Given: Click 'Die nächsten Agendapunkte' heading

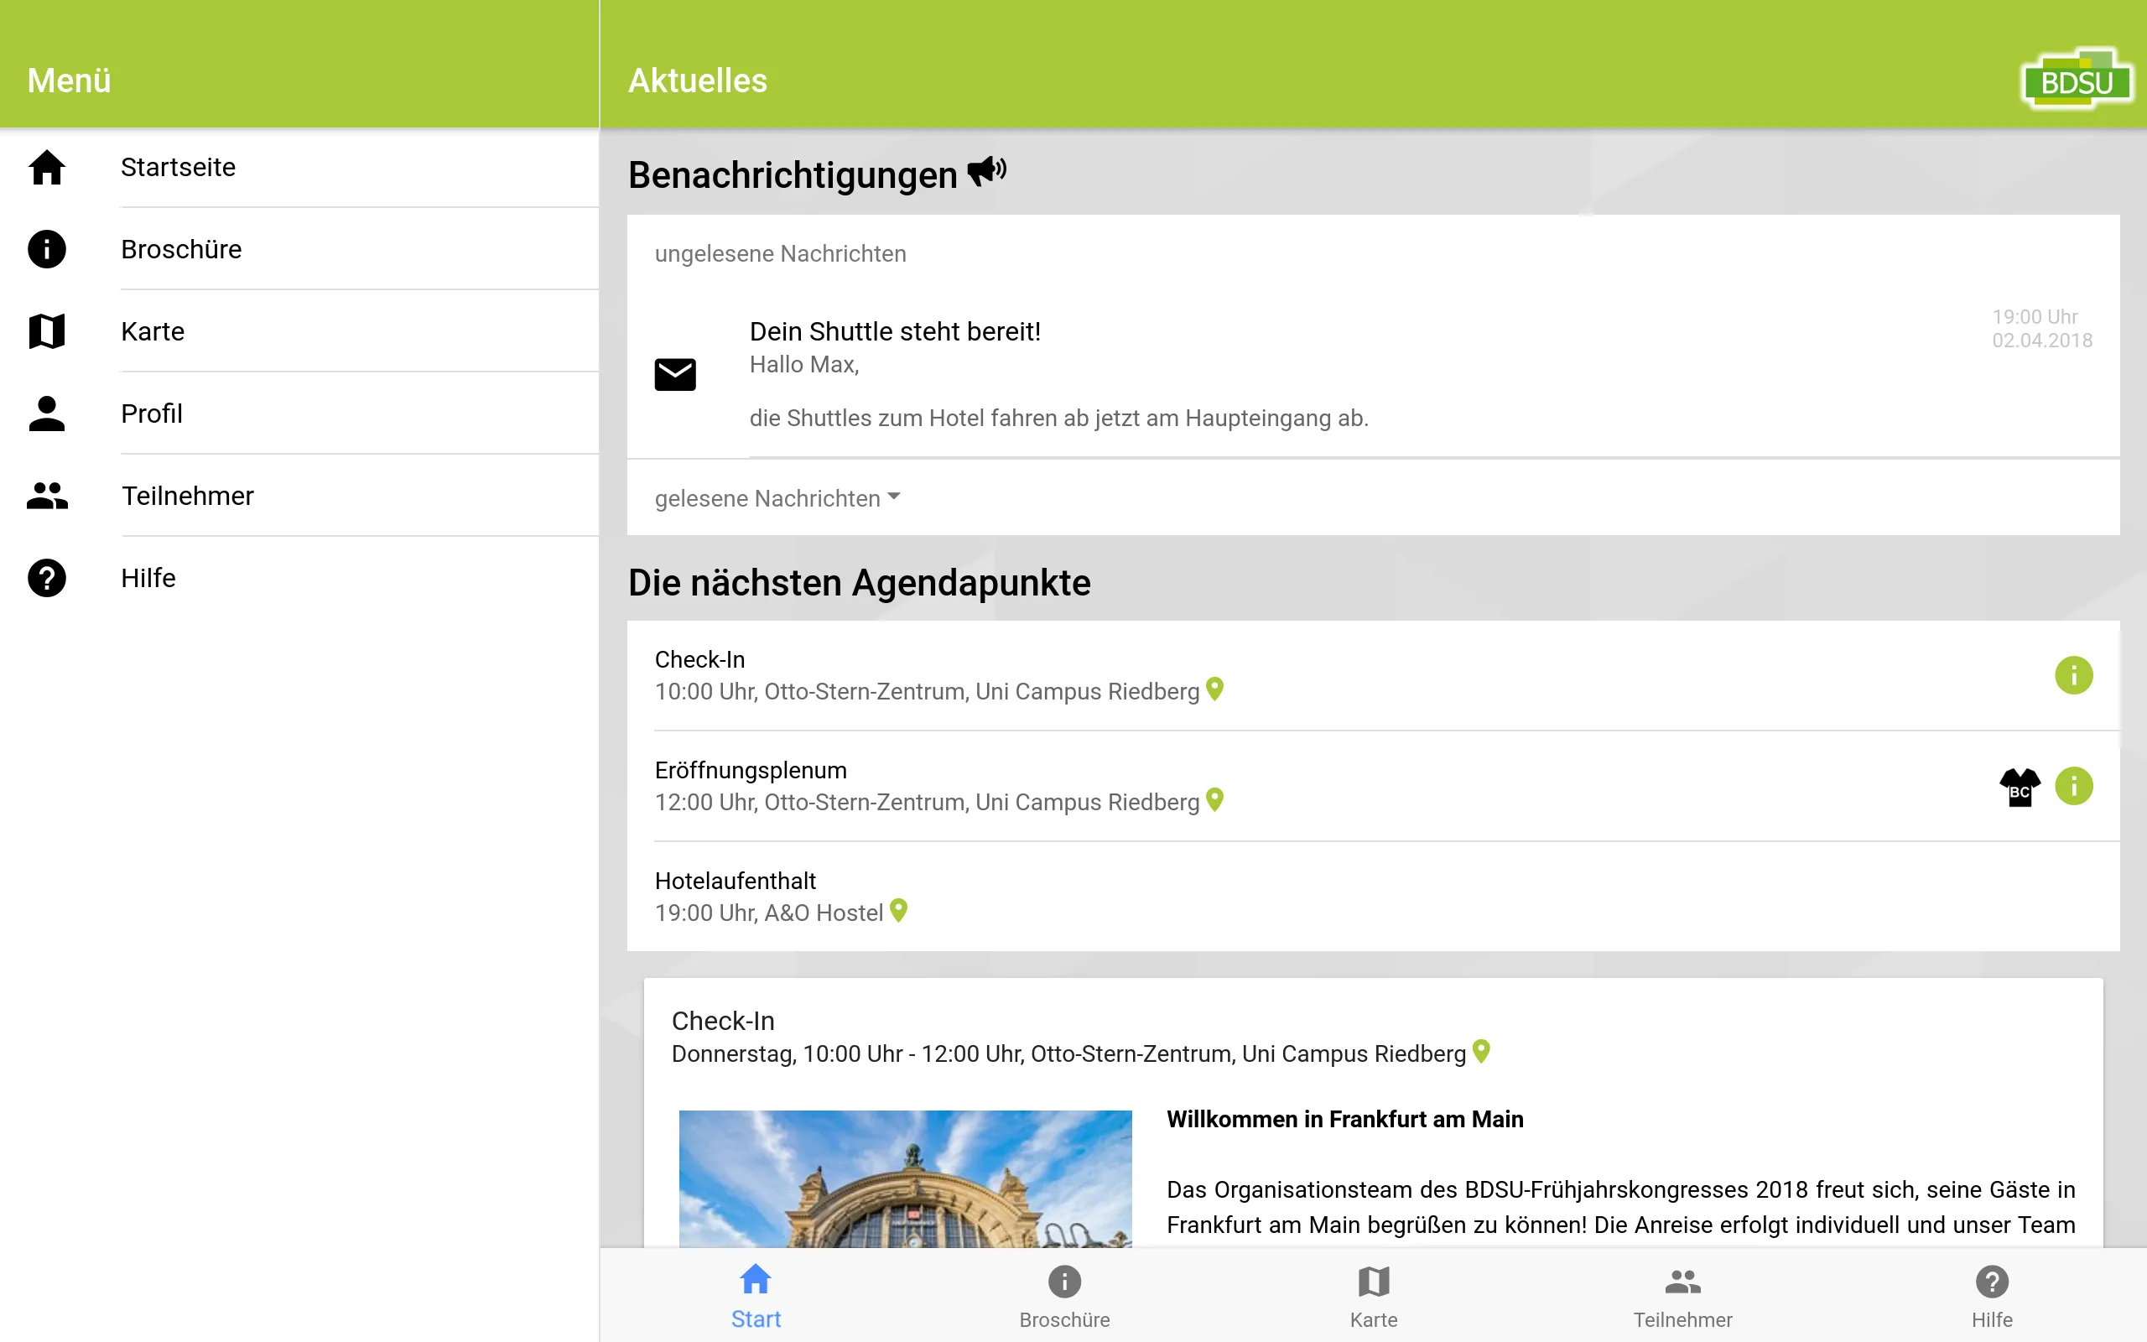Looking at the screenshot, I should coord(859,583).
